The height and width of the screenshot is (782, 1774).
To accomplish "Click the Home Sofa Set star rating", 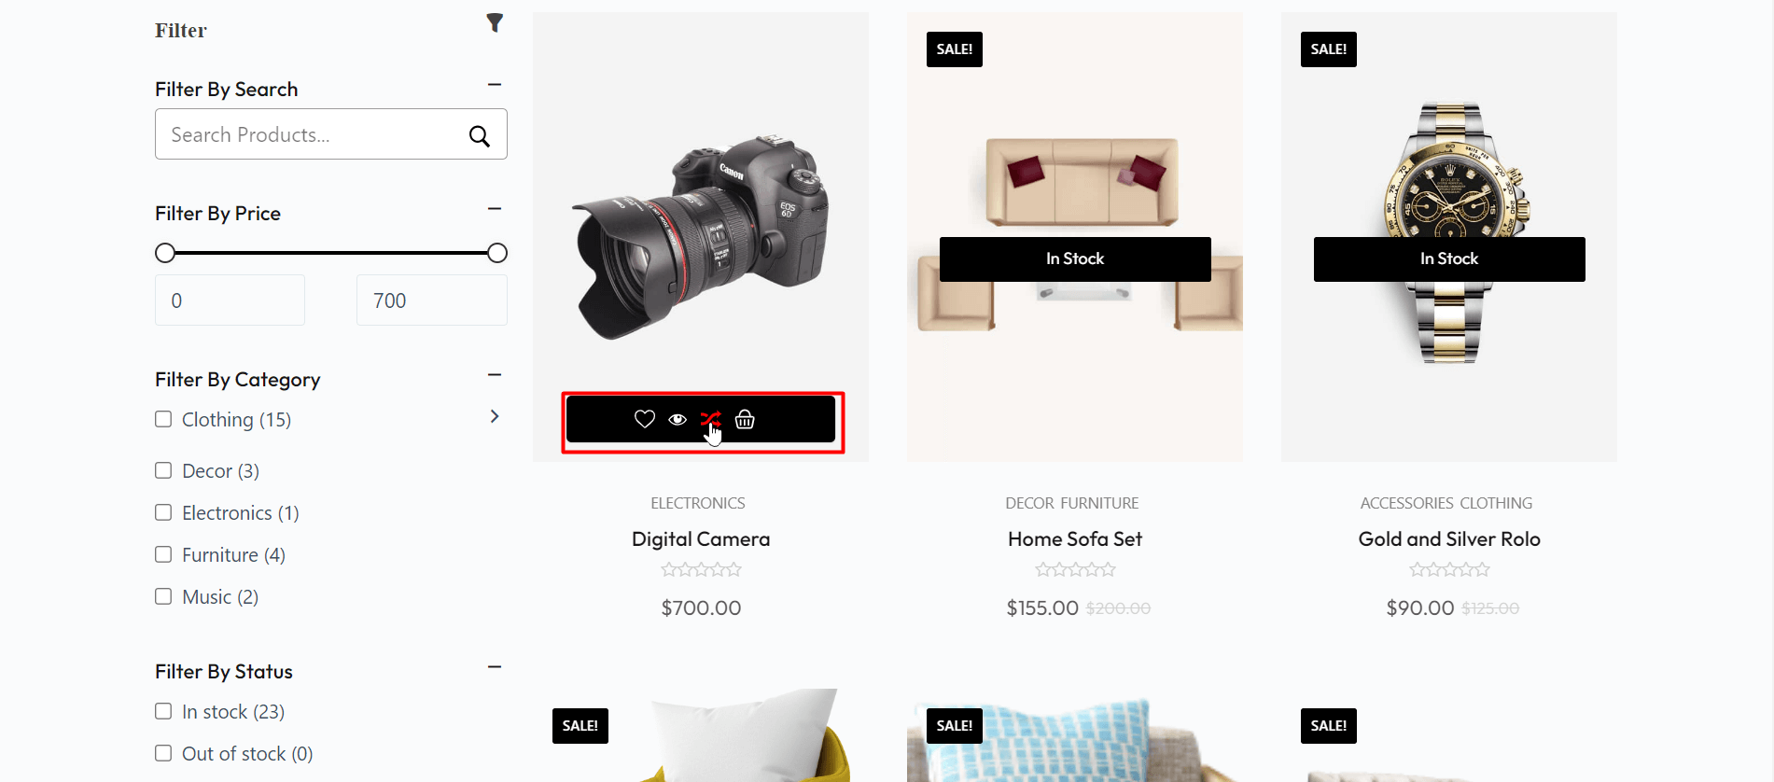I will (x=1075, y=569).
